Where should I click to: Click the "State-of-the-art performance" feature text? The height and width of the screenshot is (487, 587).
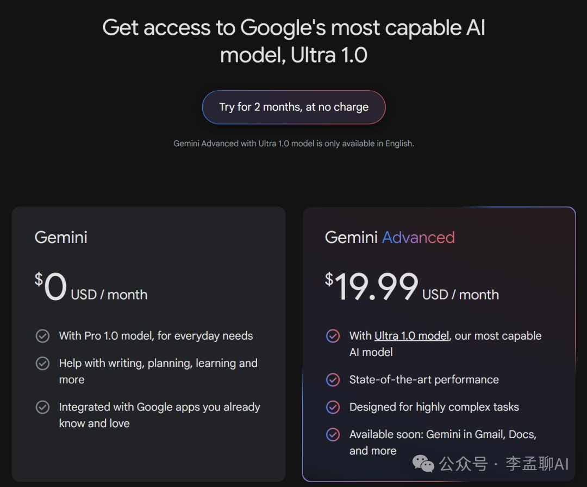[424, 379]
